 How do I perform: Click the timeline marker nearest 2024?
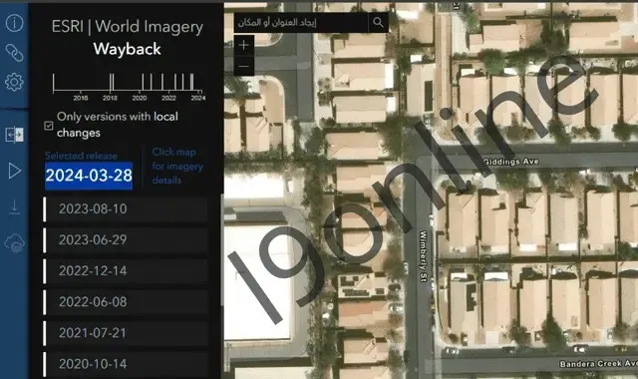192,82
